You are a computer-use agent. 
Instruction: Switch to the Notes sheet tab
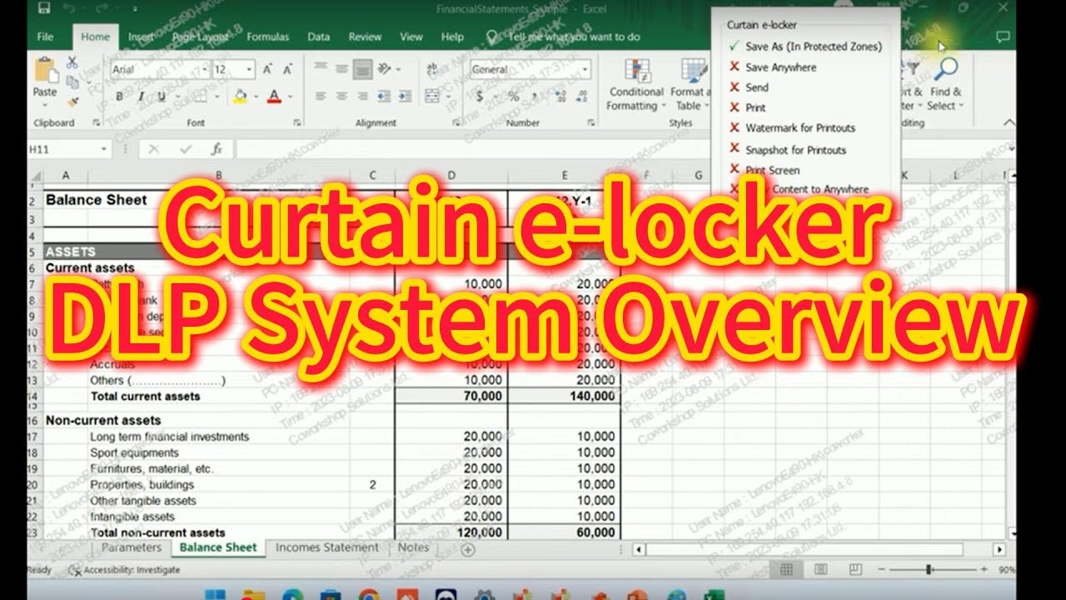(x=413, y=547)
